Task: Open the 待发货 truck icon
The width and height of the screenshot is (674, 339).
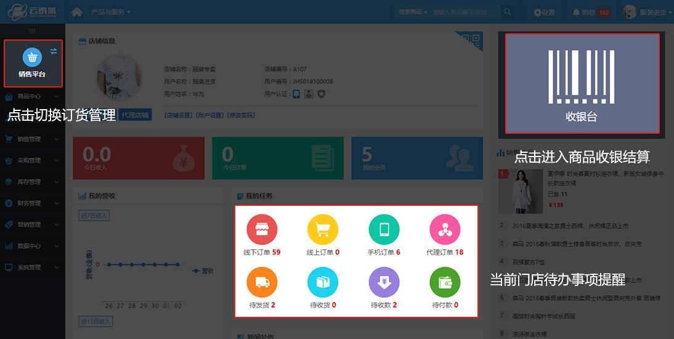Action: (x=262, y=282)
